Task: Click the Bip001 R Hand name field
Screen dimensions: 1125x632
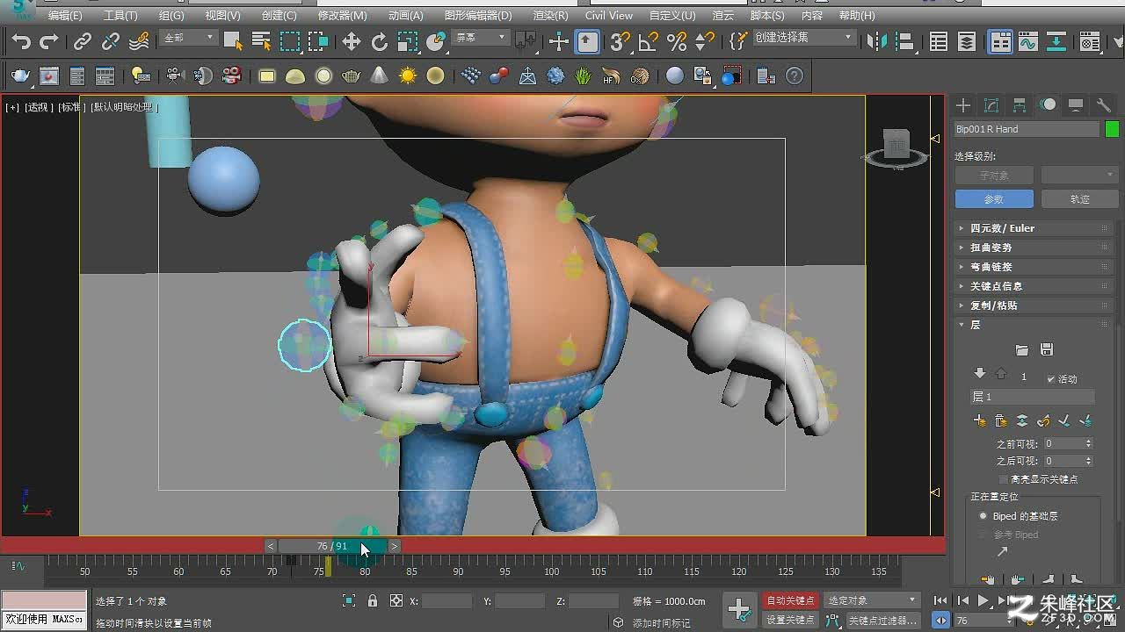Action: tap(1027, 129)
